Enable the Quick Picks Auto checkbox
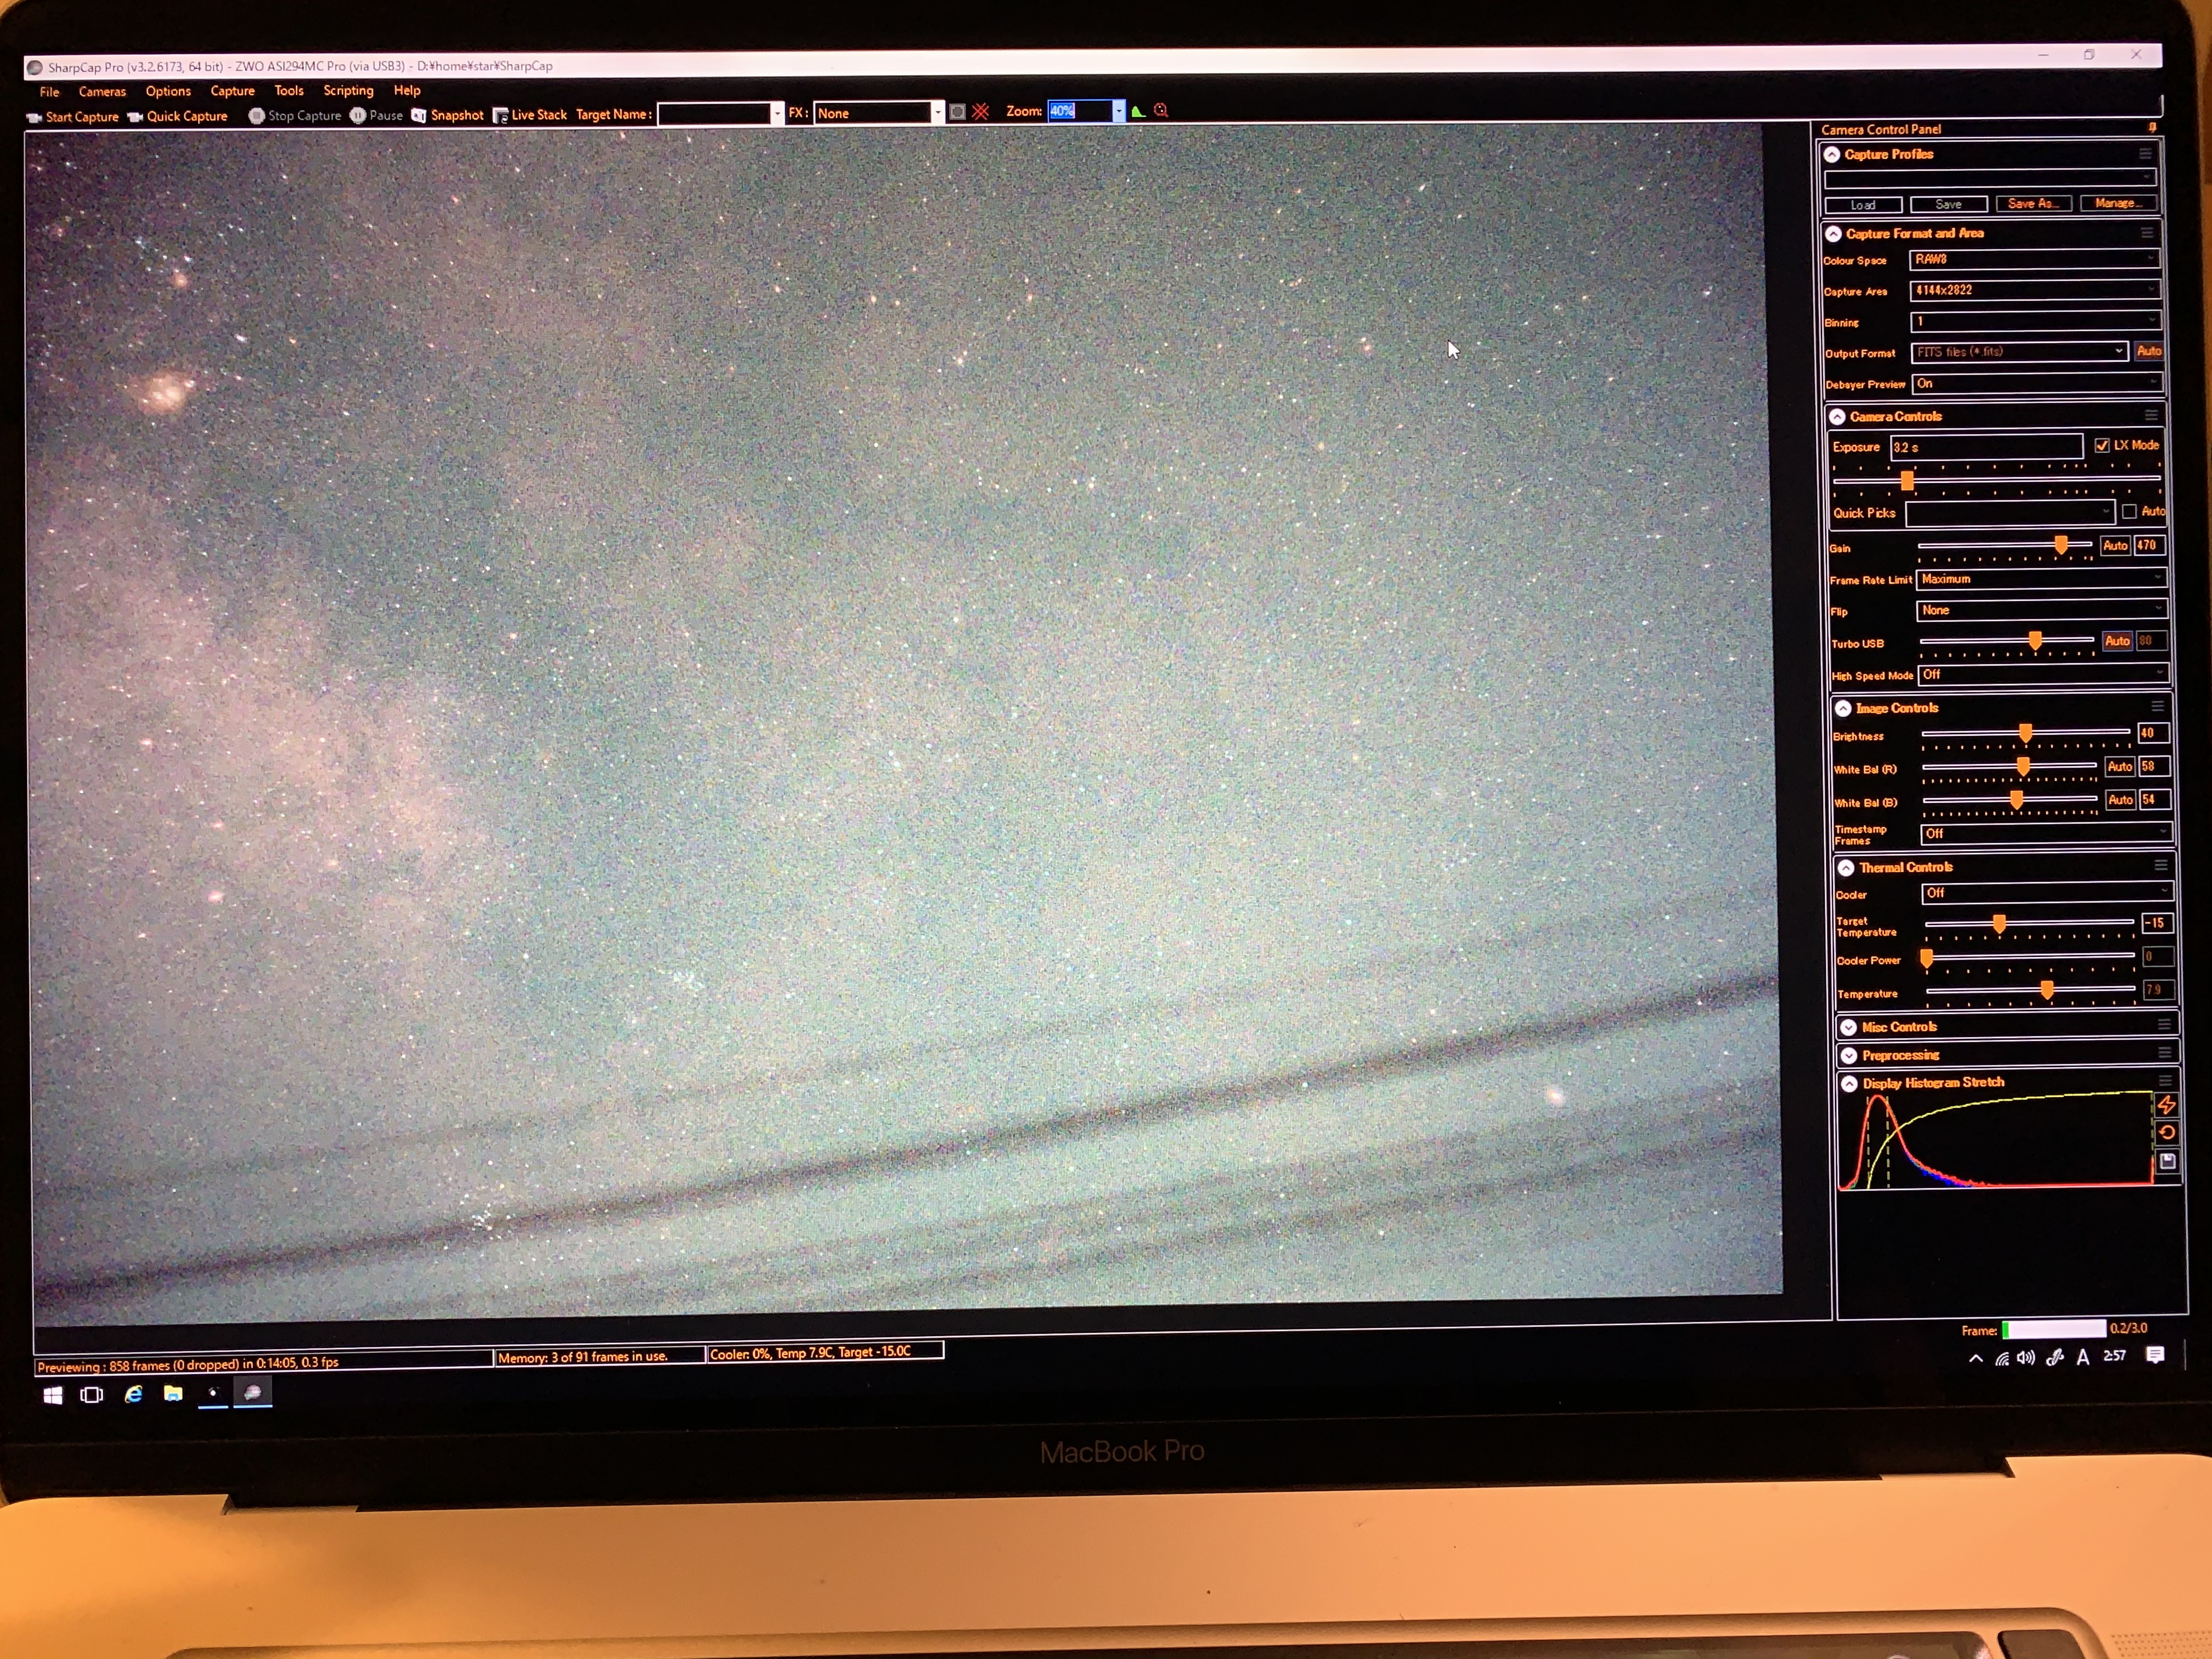2212x1659 pixels. pyautogui.click(x=2129, y=512)
